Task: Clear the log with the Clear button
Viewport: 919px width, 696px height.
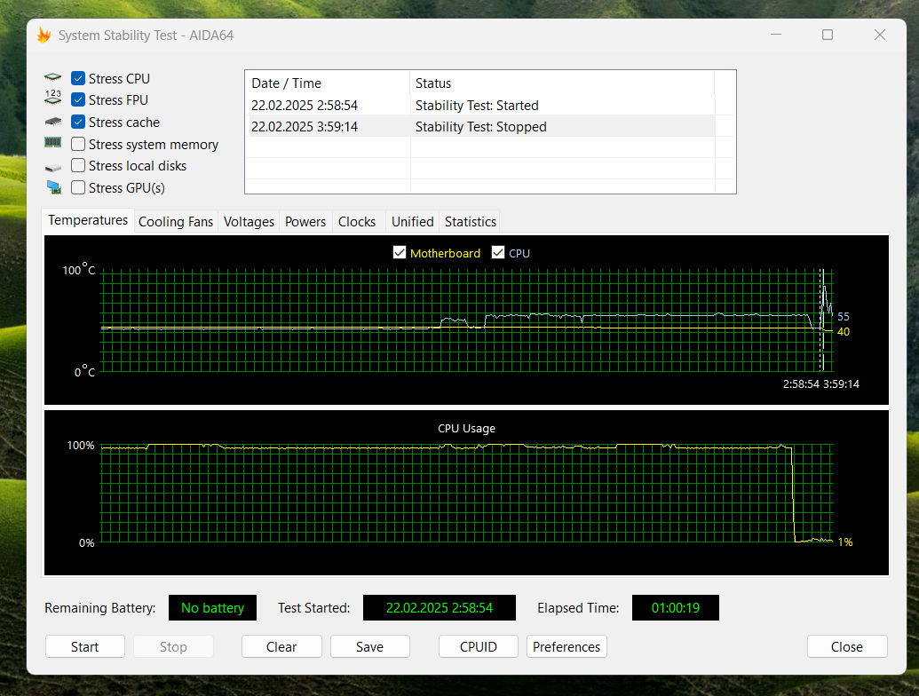Action: (281, 647)
